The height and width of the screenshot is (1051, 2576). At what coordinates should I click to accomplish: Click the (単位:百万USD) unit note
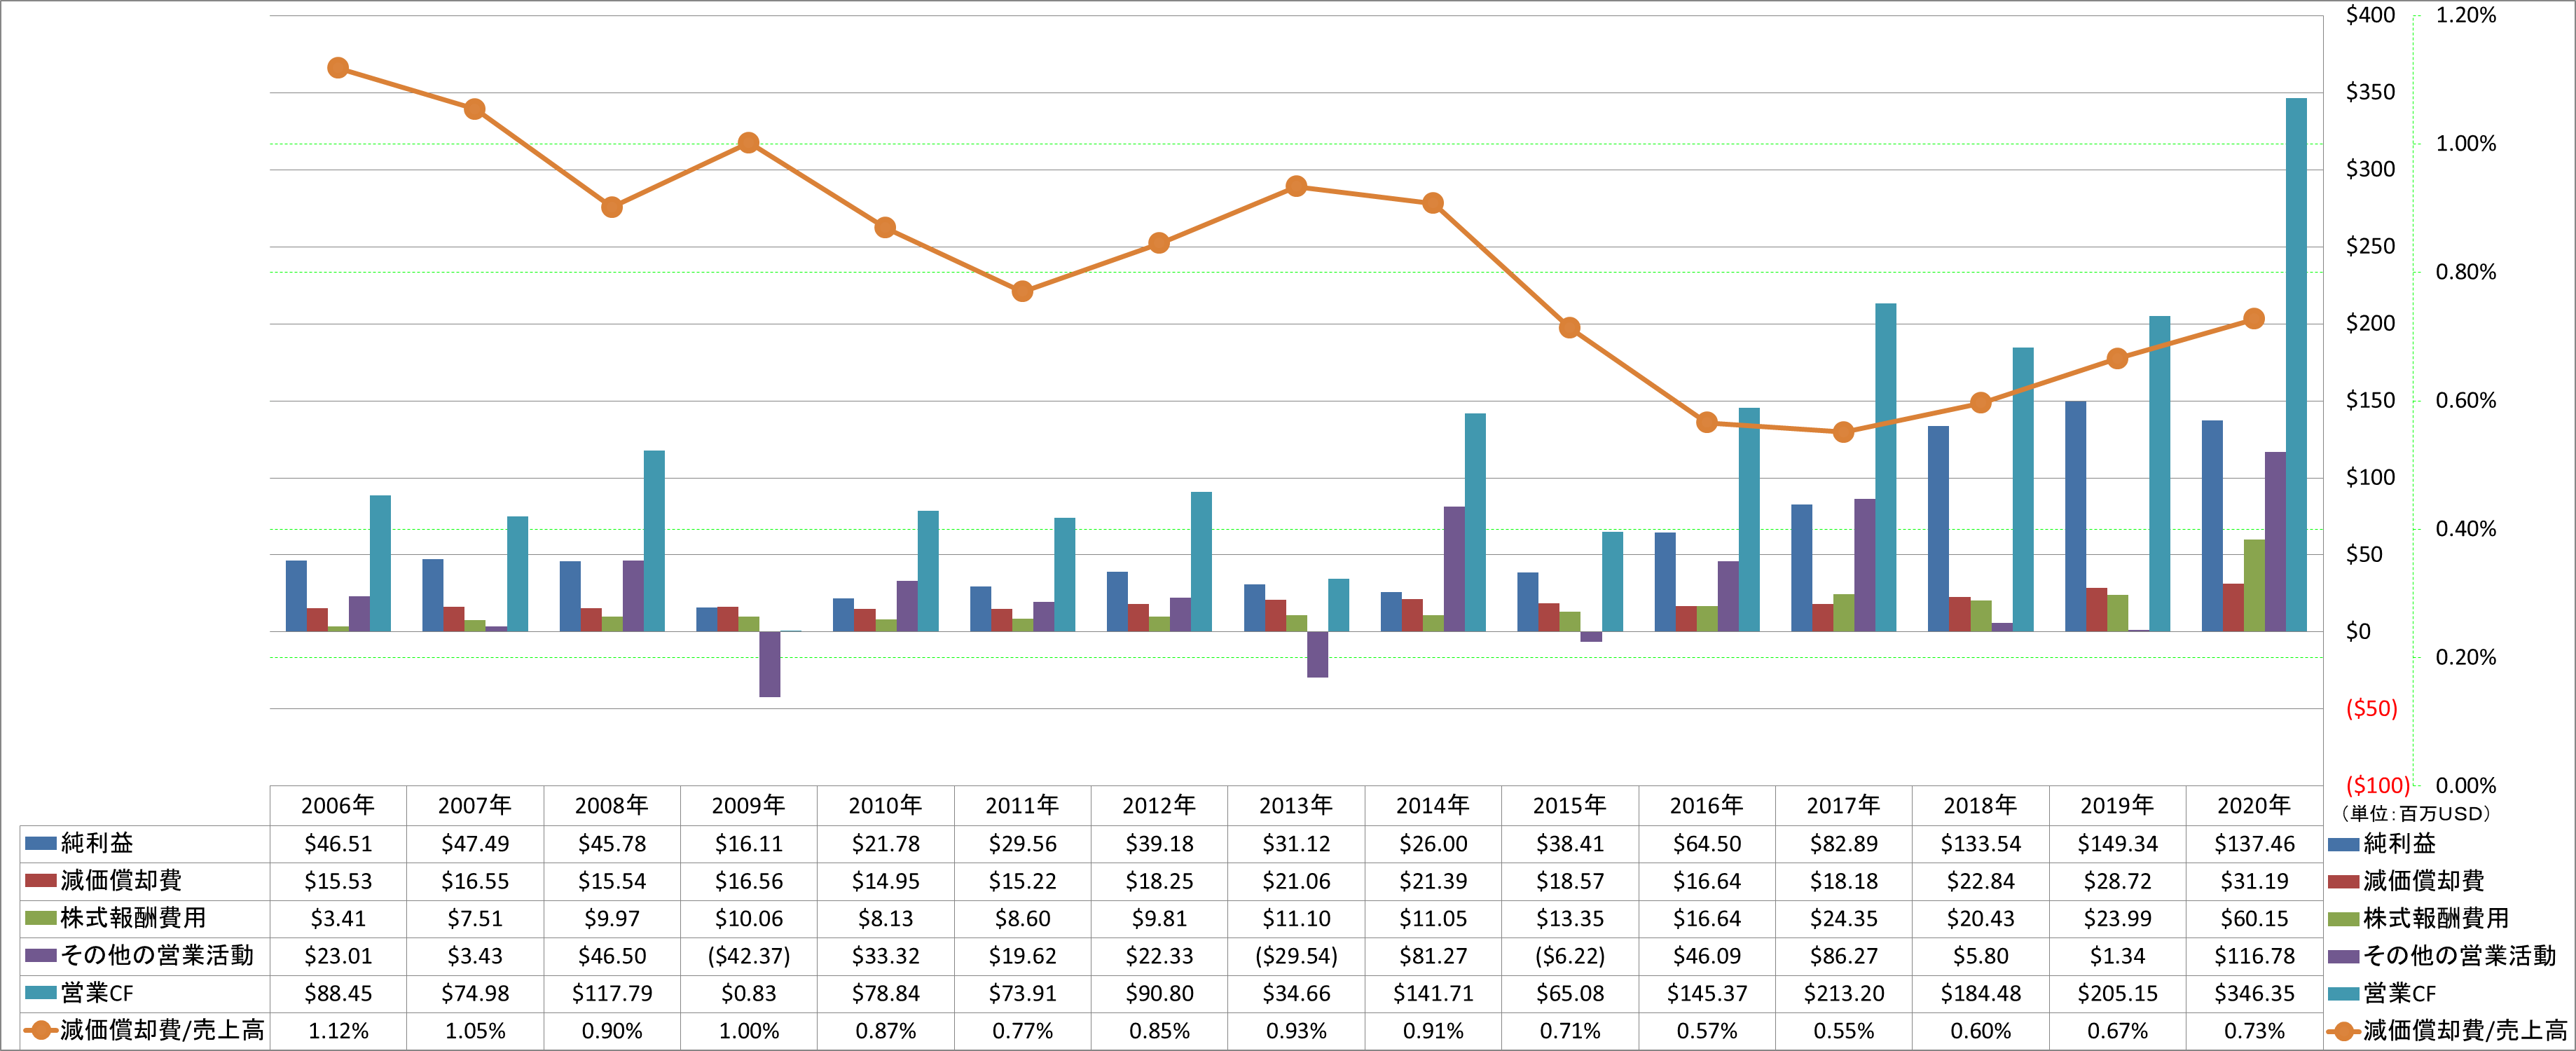click(2415, 814)
